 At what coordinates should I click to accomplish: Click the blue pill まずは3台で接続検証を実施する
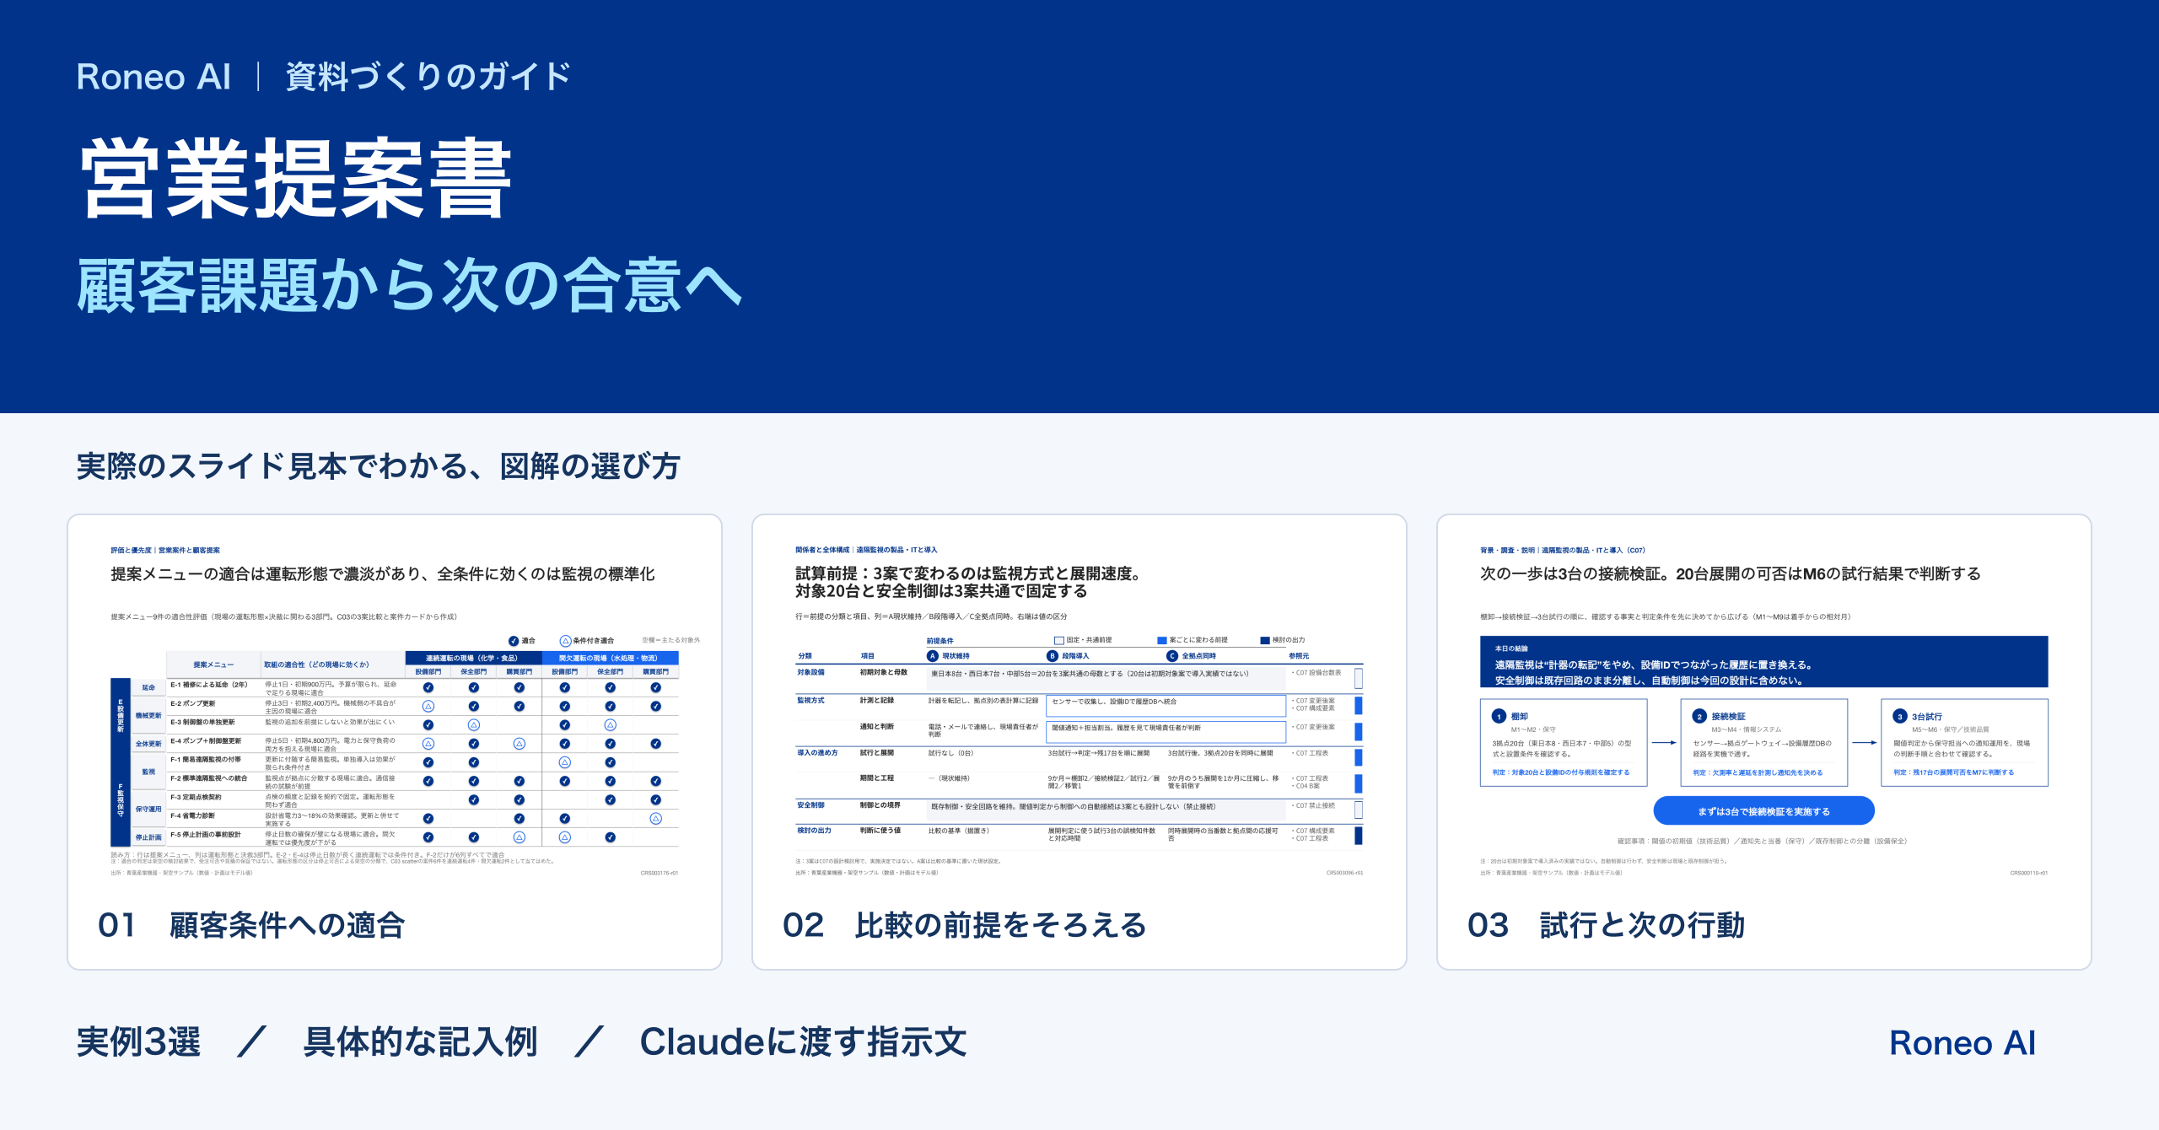coord(1764,811)
